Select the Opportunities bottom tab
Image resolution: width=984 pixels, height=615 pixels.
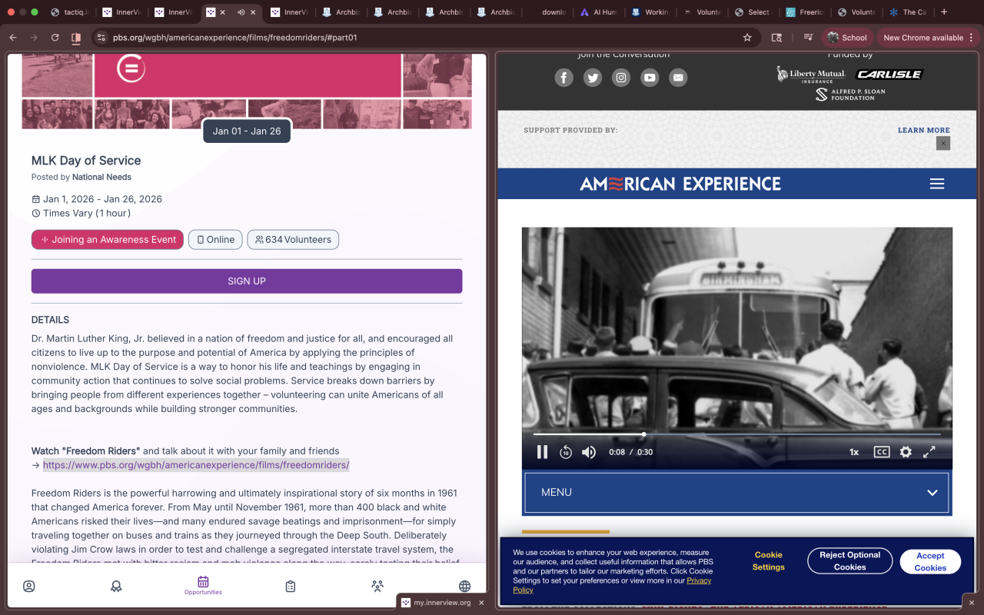203,586
